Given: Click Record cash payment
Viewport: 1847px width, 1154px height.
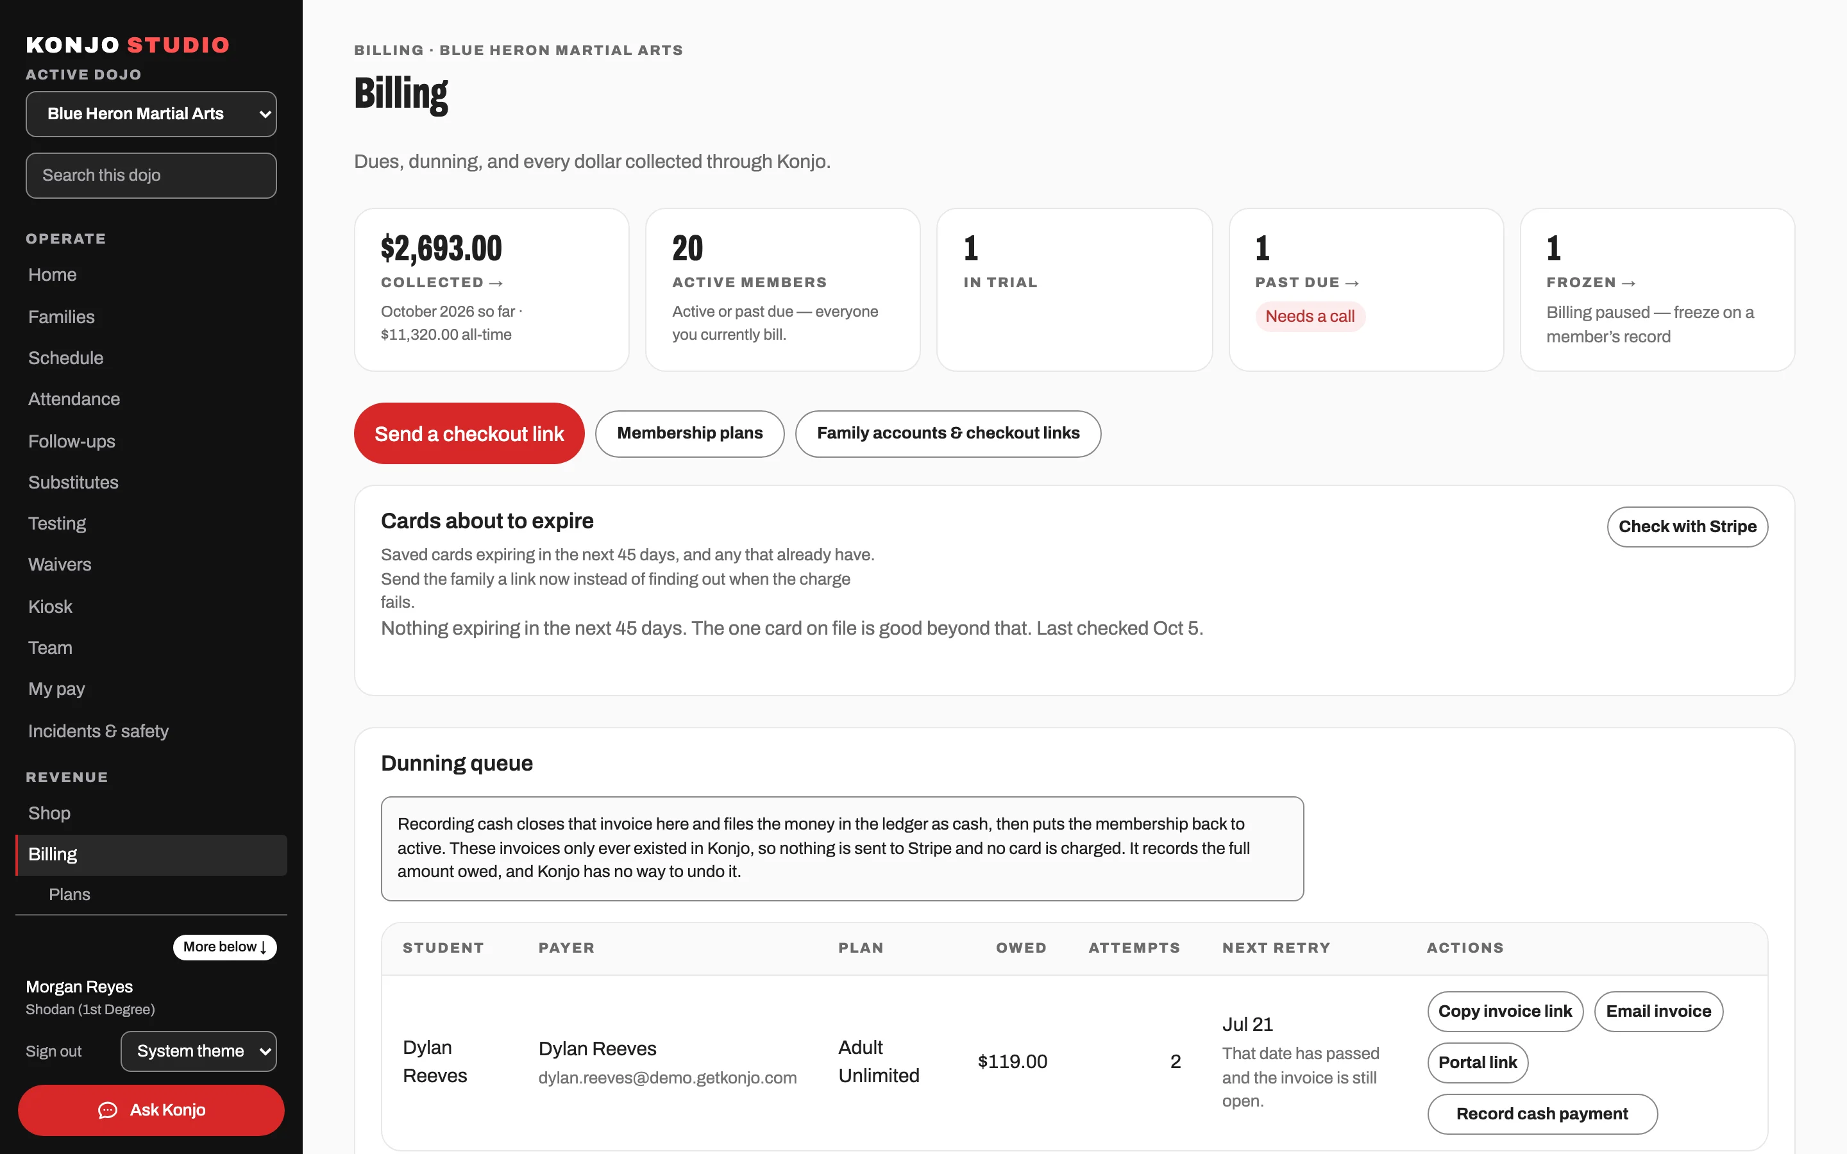Looking at the screenshot, I should pyautogui.click(x=1542, y=1114).
